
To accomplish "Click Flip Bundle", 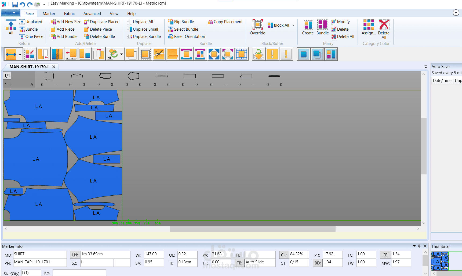I will coord(181,22).
